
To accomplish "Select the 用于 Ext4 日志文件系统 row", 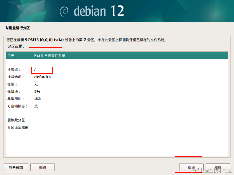I will click(117, 55).
